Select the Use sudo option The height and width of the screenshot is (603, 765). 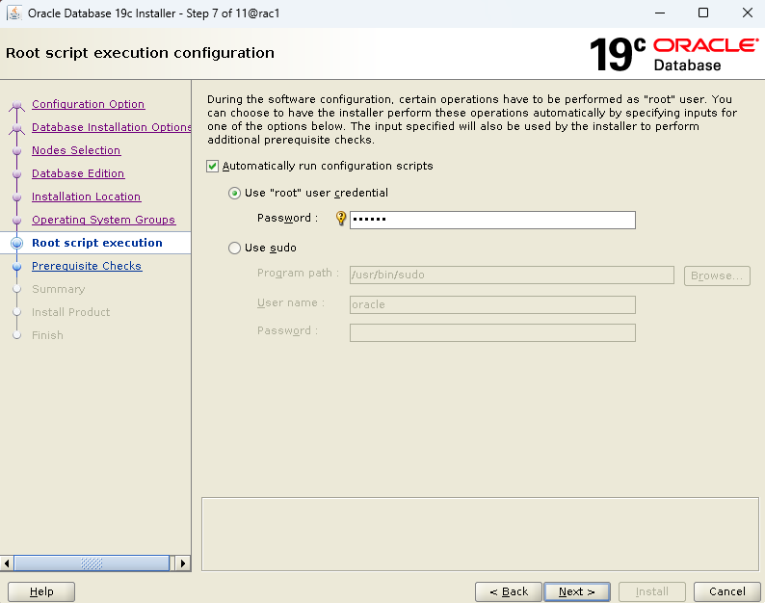click(235, 248)
